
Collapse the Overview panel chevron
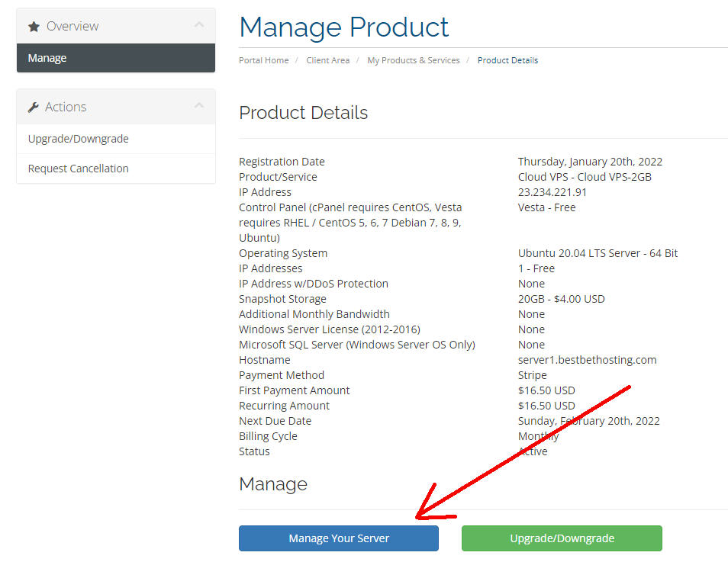tap(199, 24)
